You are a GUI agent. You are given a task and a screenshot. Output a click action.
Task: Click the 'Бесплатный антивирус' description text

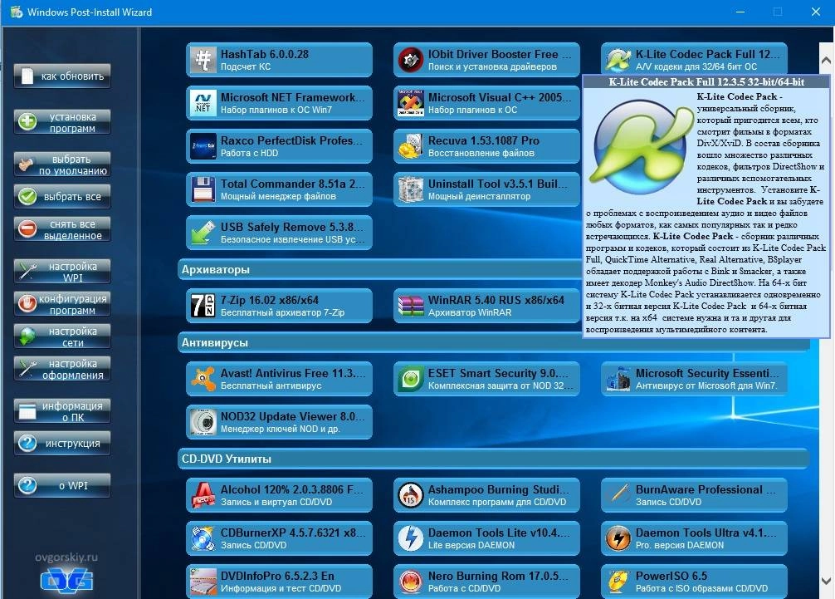point(271,385)
